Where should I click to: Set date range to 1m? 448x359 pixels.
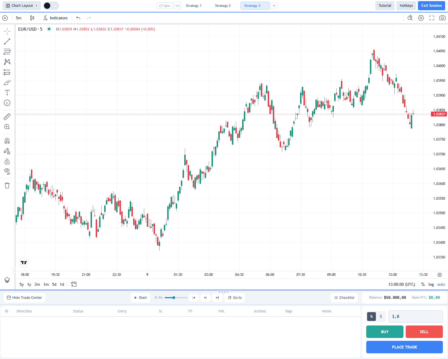(x=46, y=284)
